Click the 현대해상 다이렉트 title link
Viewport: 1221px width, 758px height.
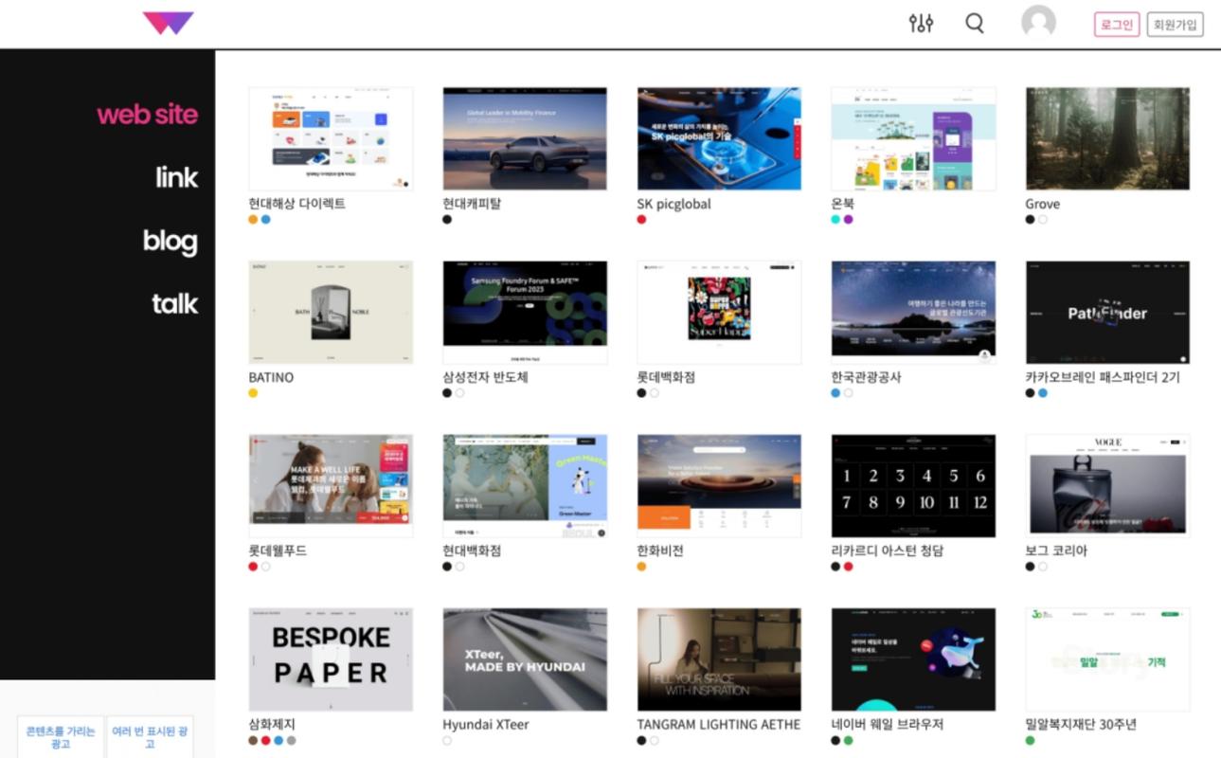point(296,204)
